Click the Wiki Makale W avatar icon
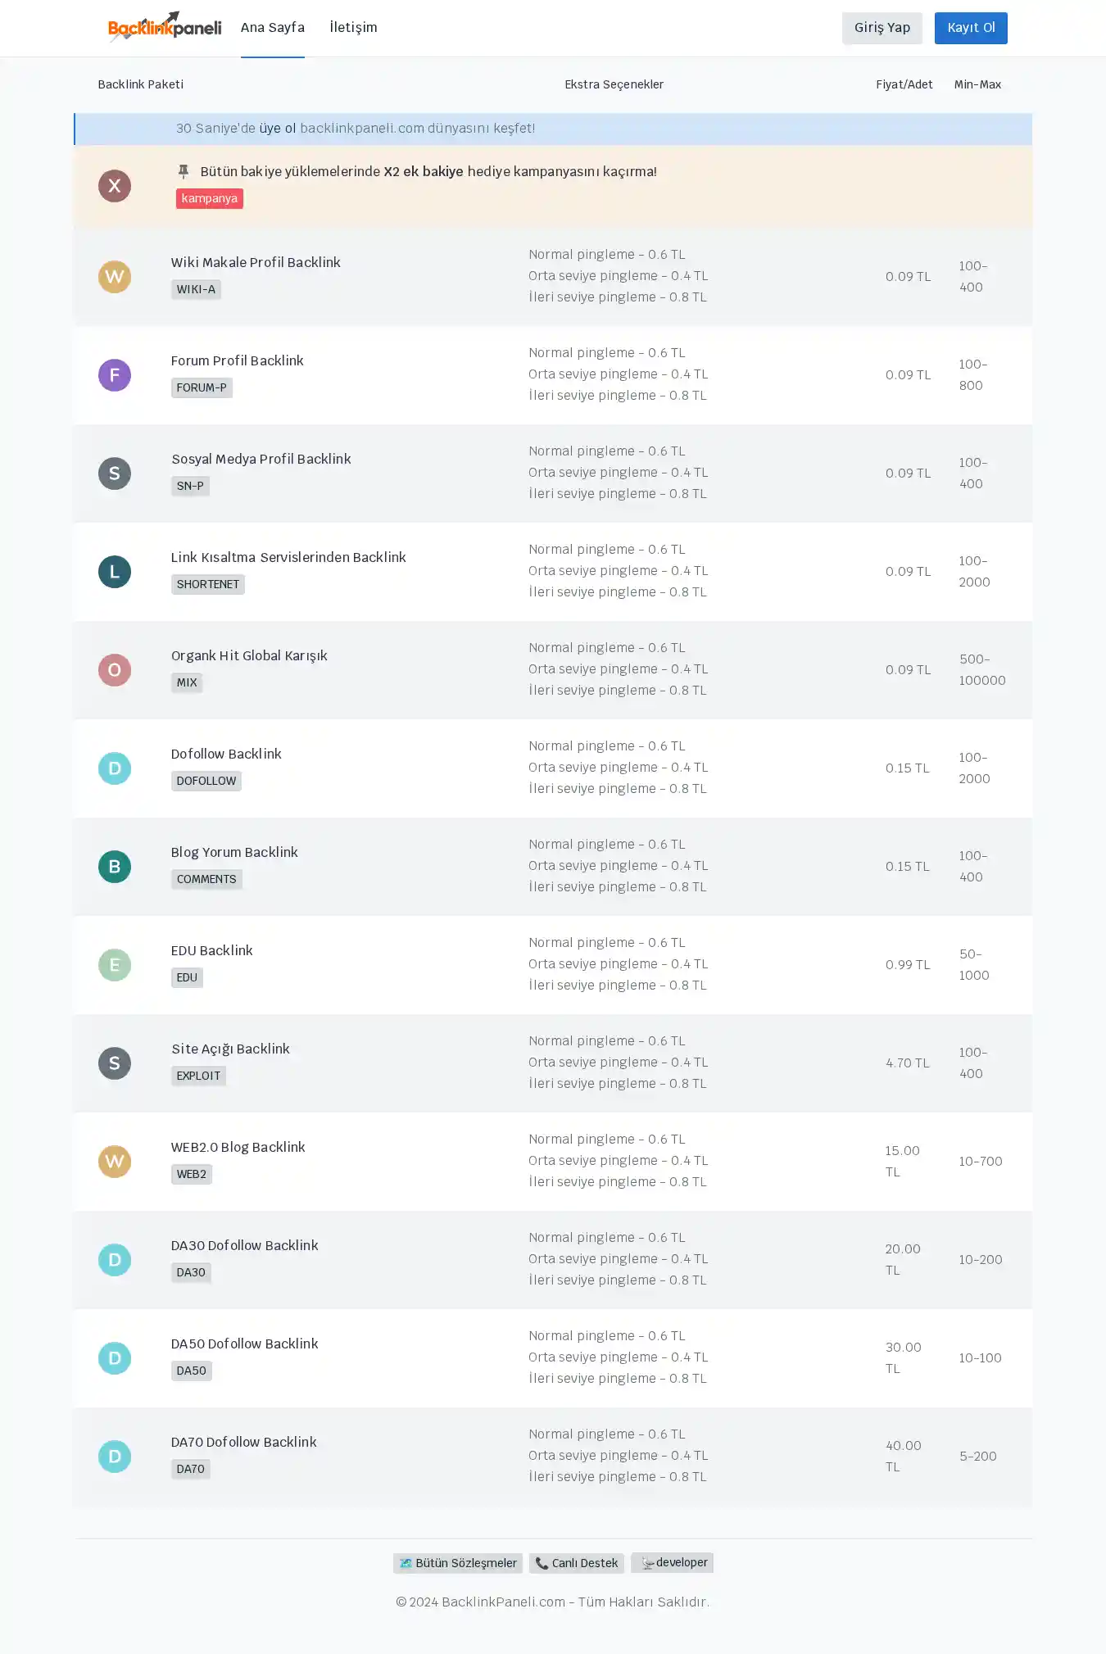The height and width of the screenshot is (1654, 1106). [115, 277]
